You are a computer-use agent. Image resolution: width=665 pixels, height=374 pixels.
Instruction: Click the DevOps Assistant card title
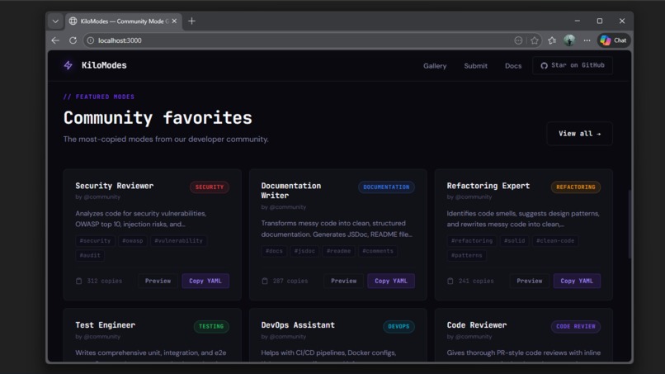(x=298, y=324)
